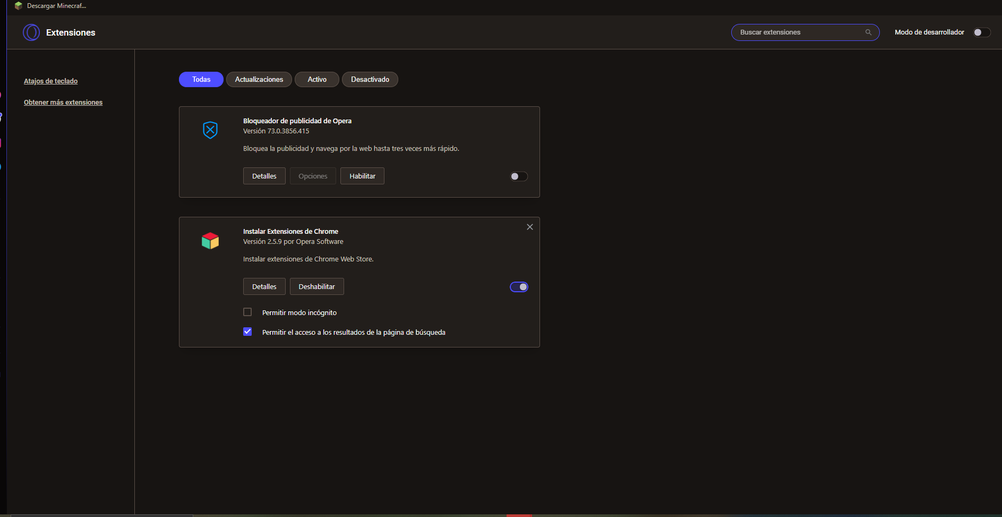Open Atajos de teclado link
Image resolution: width=1002 pixels, height=517 pixels.
click(50, 81)
